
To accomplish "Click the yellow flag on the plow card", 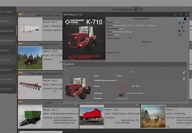I will [20, 73].
